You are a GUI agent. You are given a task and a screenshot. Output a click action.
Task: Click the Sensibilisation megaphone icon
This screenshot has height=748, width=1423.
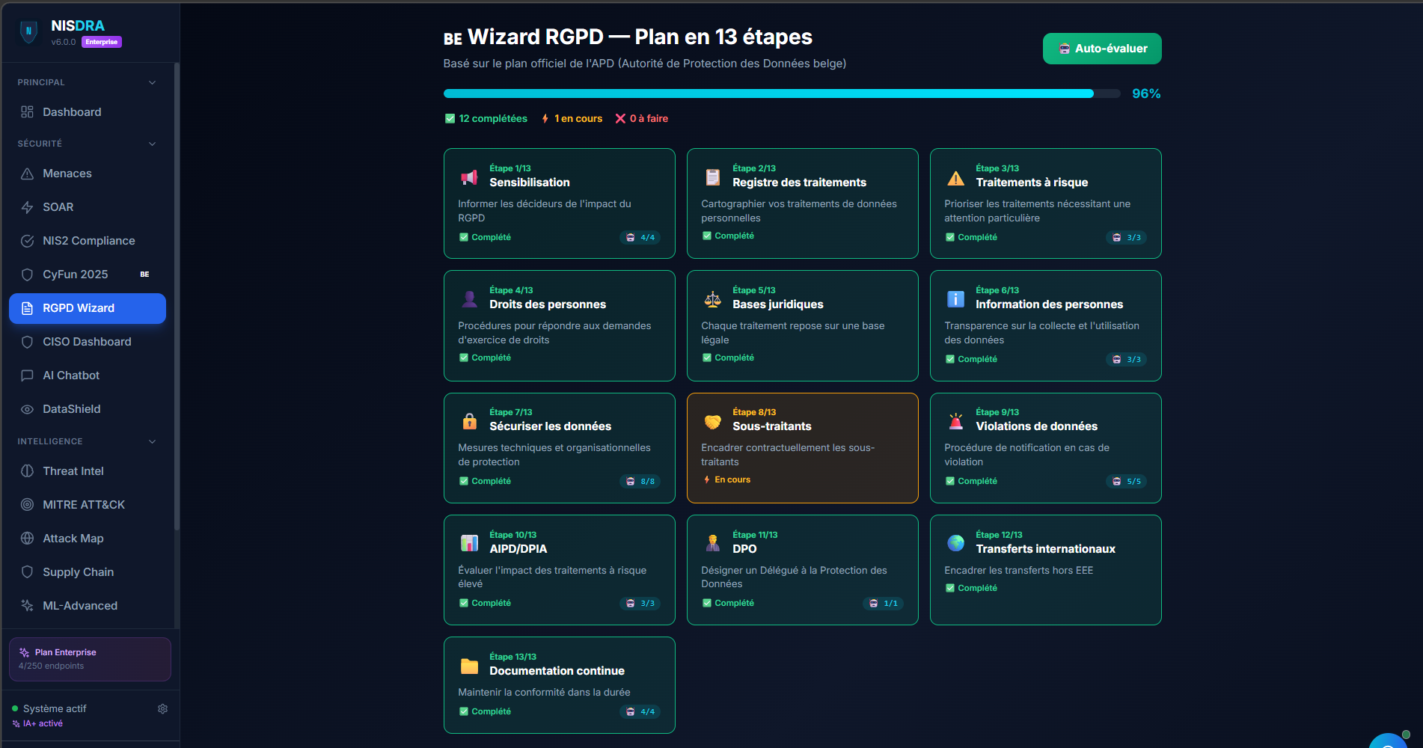tap(469, 177)
